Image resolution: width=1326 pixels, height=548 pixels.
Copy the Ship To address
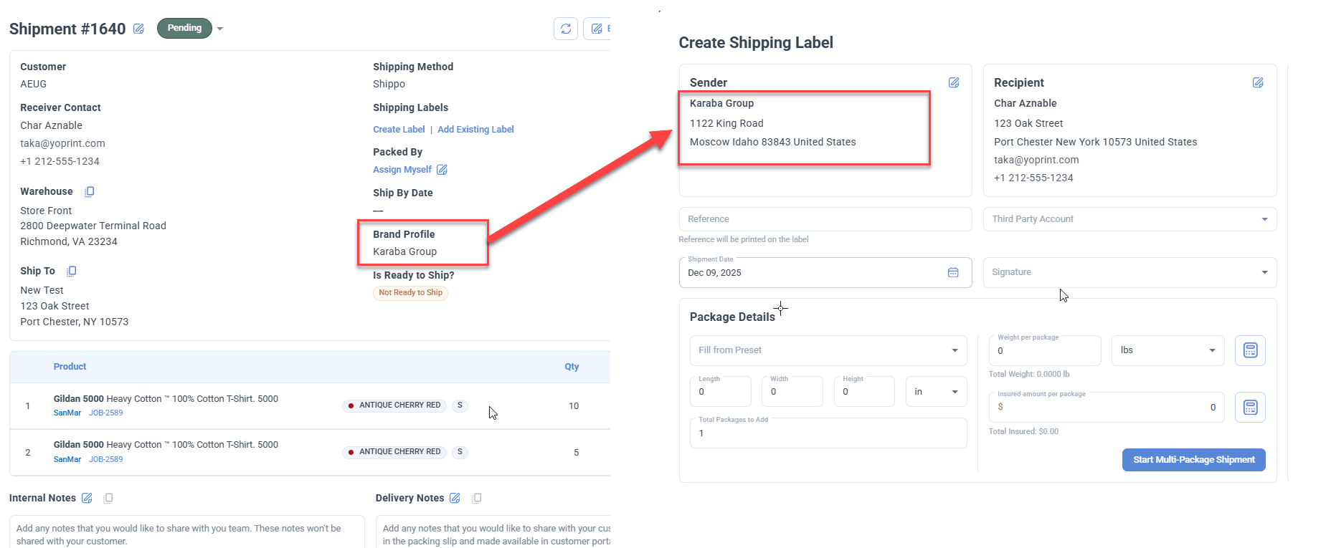[72, 271]
